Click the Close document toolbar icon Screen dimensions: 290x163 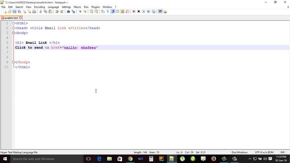[x=24, y=12]
